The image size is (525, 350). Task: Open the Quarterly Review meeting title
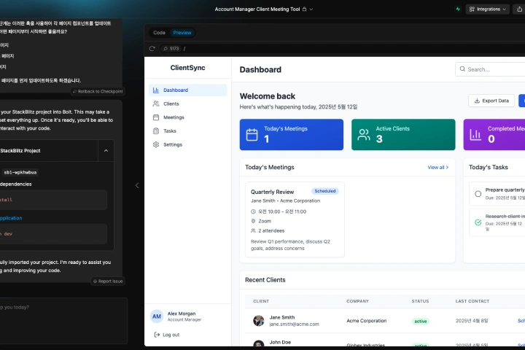272,192
